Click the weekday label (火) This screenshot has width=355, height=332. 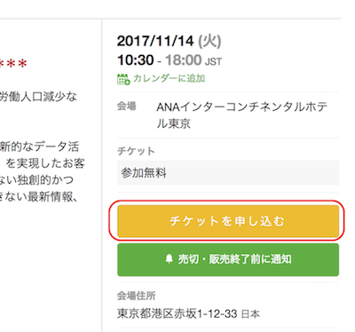click(x=209, y=41)
